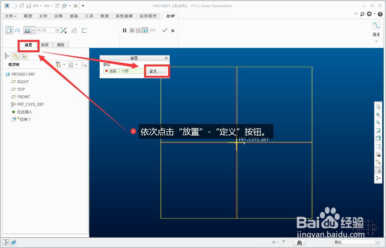Click the 定义... define button

tap(156, 71)
